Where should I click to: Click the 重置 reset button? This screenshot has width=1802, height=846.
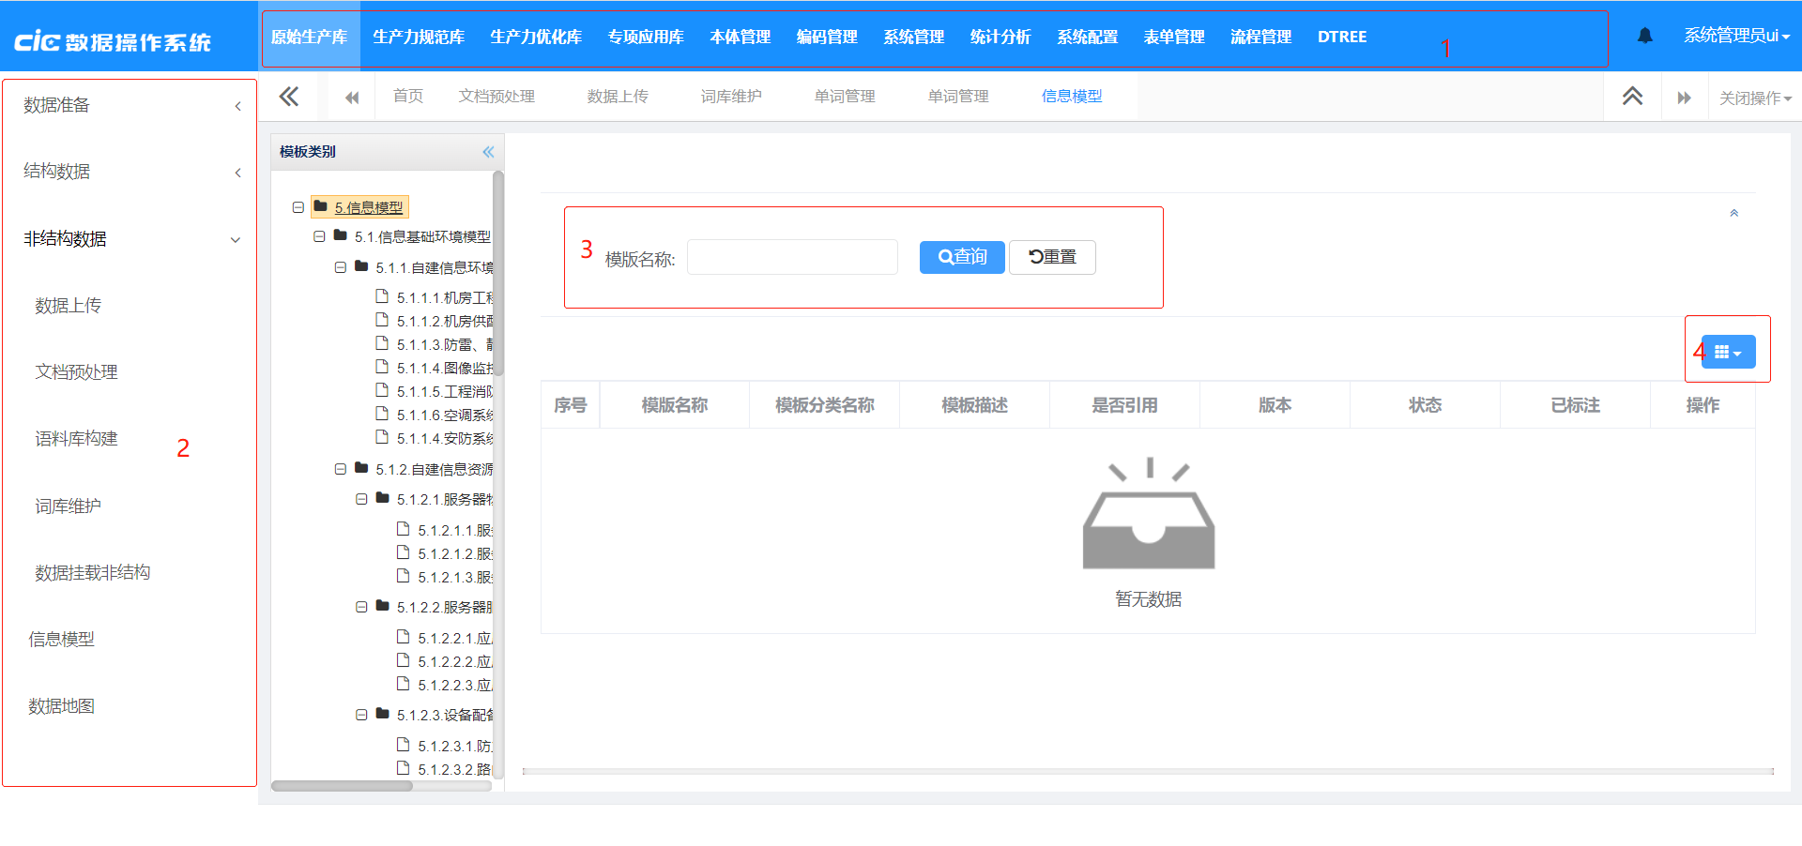[1052, 257]
